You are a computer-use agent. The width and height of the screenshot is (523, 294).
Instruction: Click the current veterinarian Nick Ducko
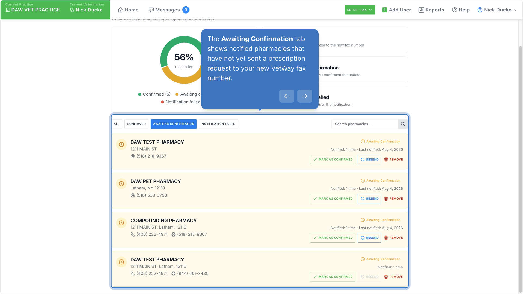(x=86, y=10)
